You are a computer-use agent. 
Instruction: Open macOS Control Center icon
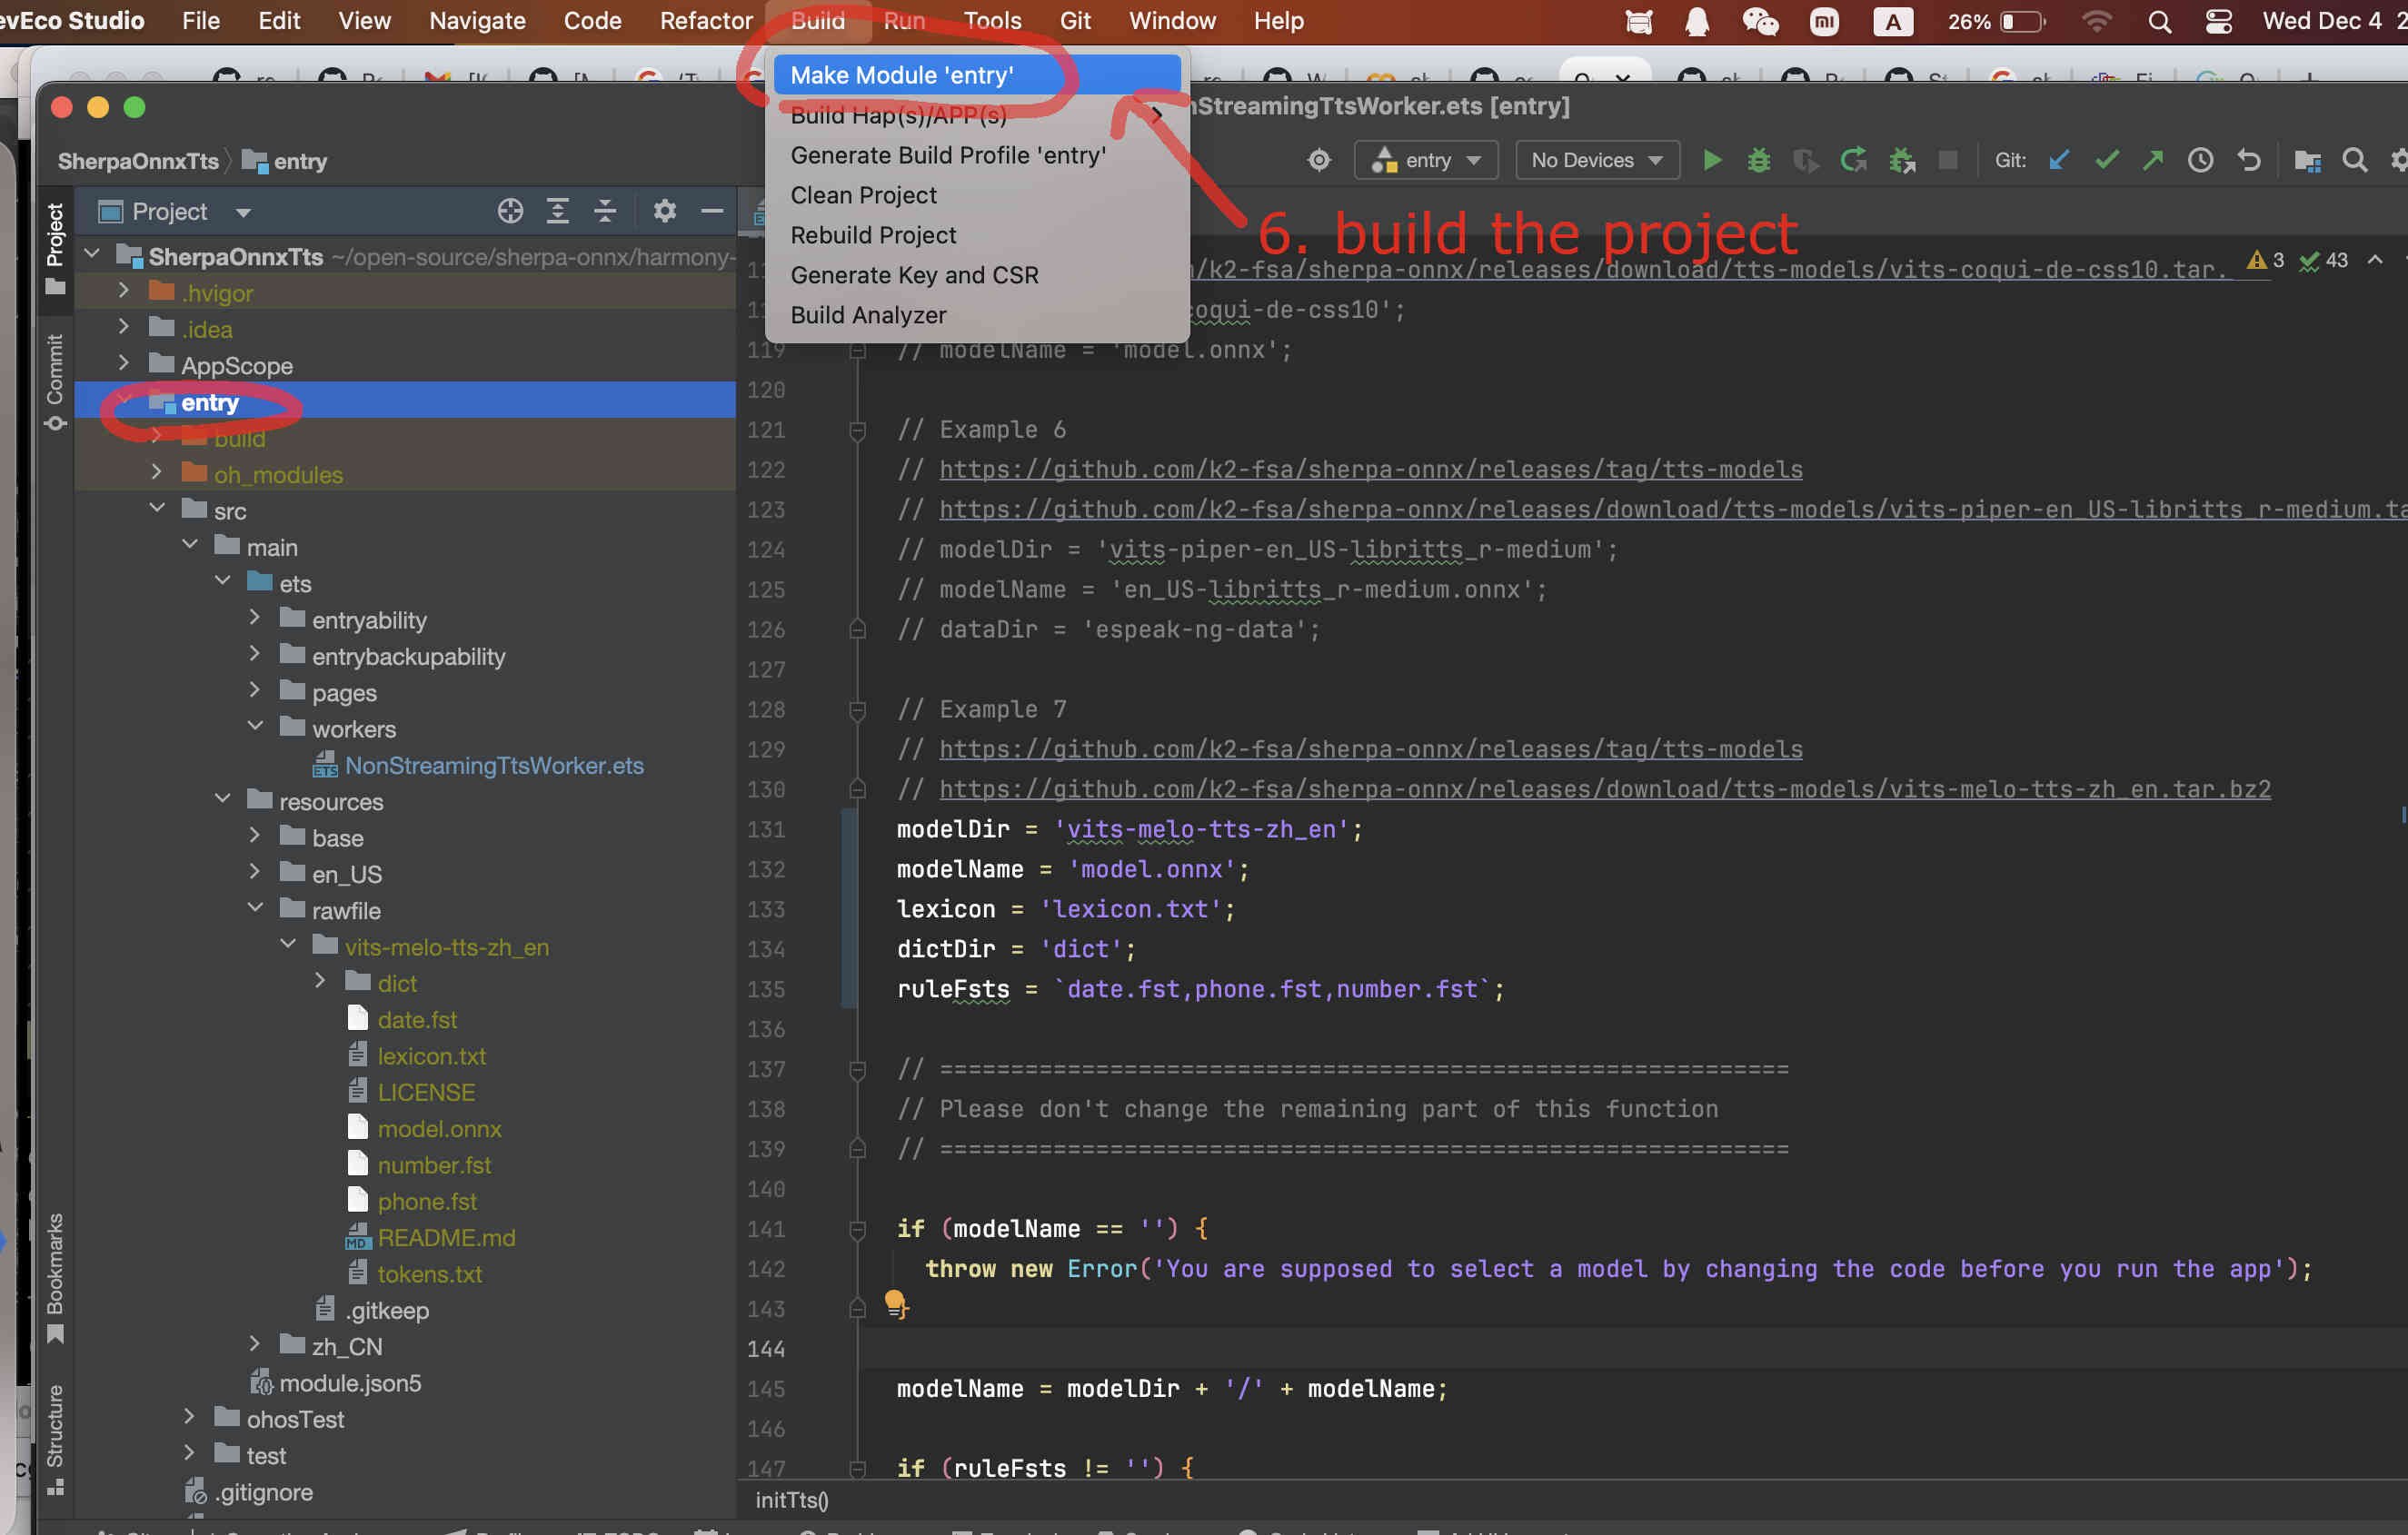[2218, 21]
